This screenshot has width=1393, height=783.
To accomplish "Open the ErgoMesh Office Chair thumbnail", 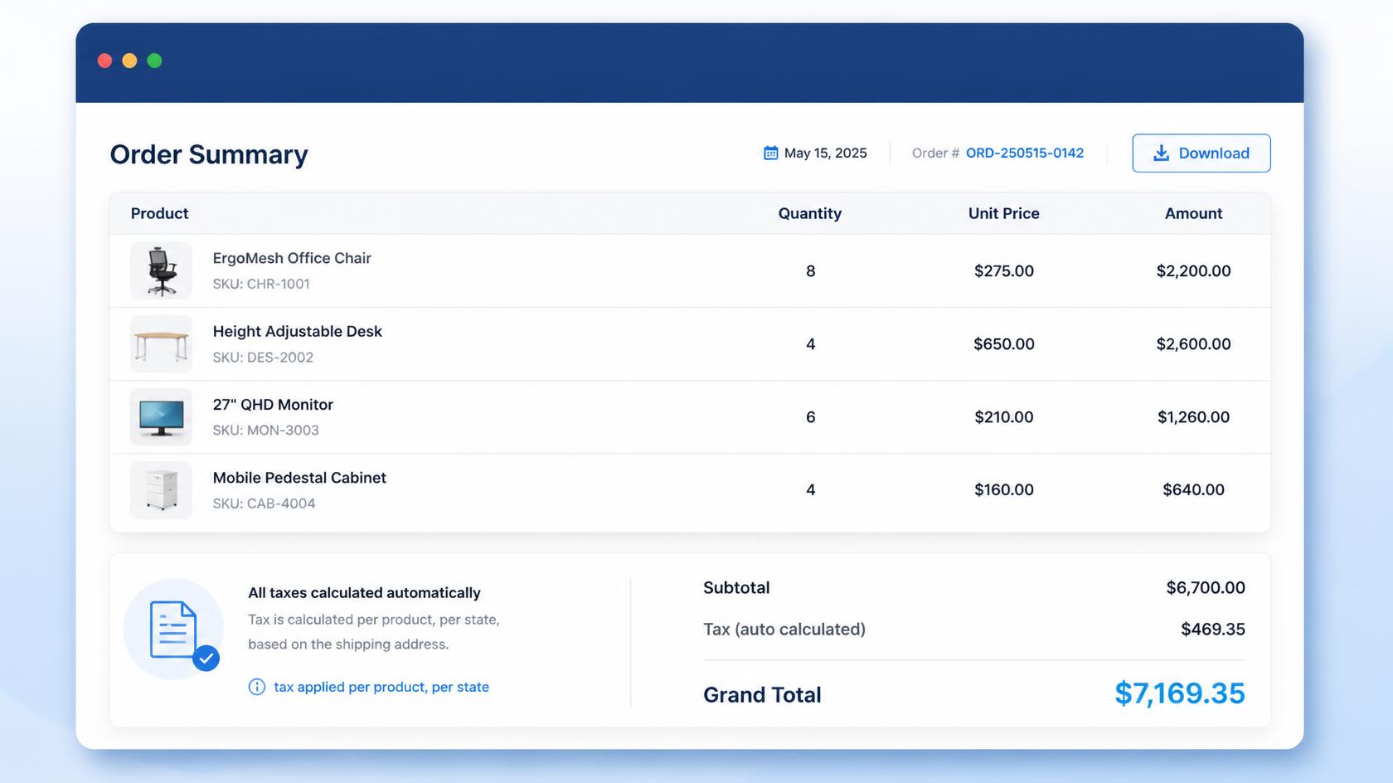I will [x=162, y=270].
